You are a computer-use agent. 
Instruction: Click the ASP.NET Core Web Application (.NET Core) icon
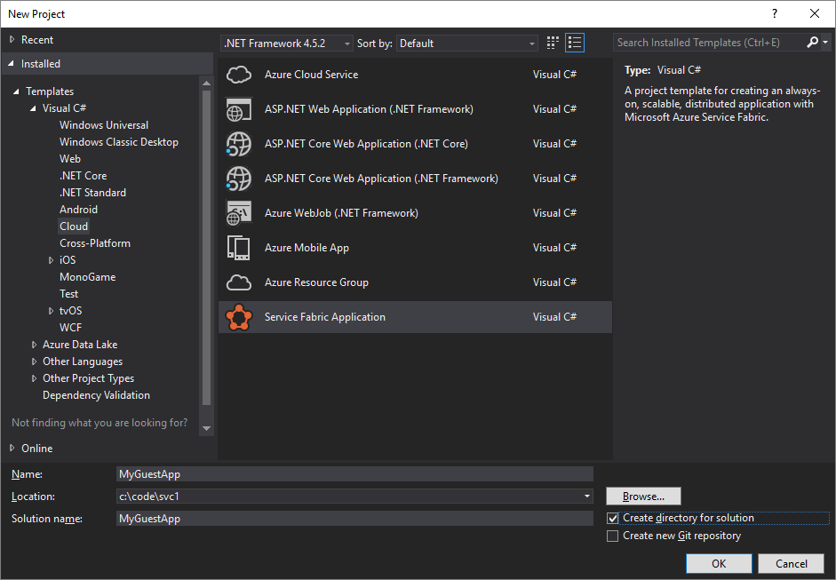tap(238, 143)
